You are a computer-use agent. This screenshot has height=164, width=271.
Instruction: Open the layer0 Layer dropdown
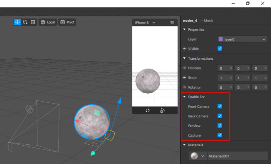[242, 39]
